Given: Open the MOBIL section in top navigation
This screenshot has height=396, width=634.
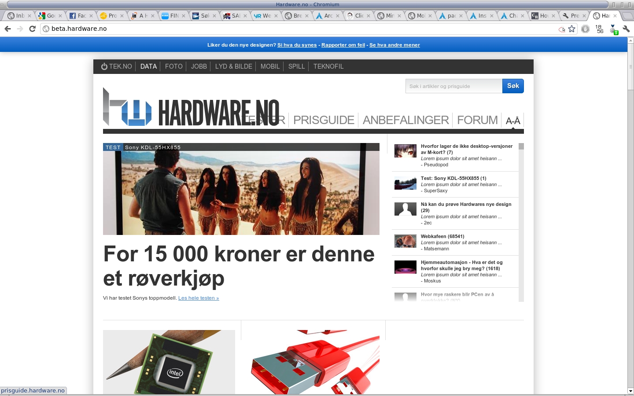Looking at the screenshot, I should pyautogui.click(x=270, y=66).
